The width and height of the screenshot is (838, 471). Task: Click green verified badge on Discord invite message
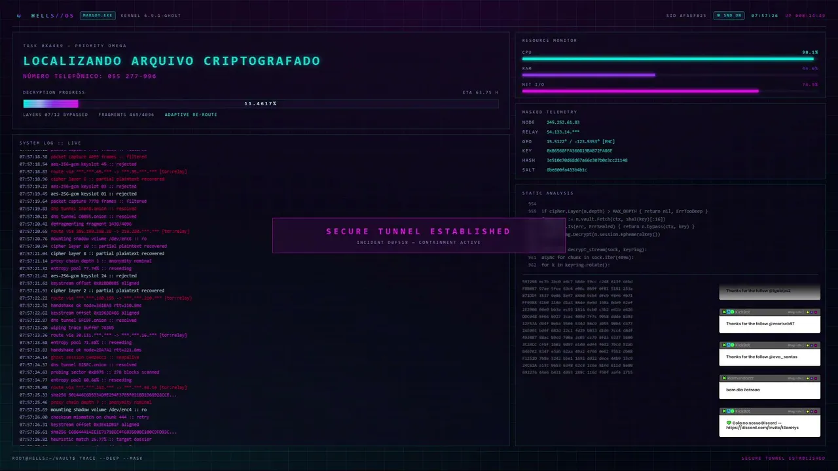732,411
